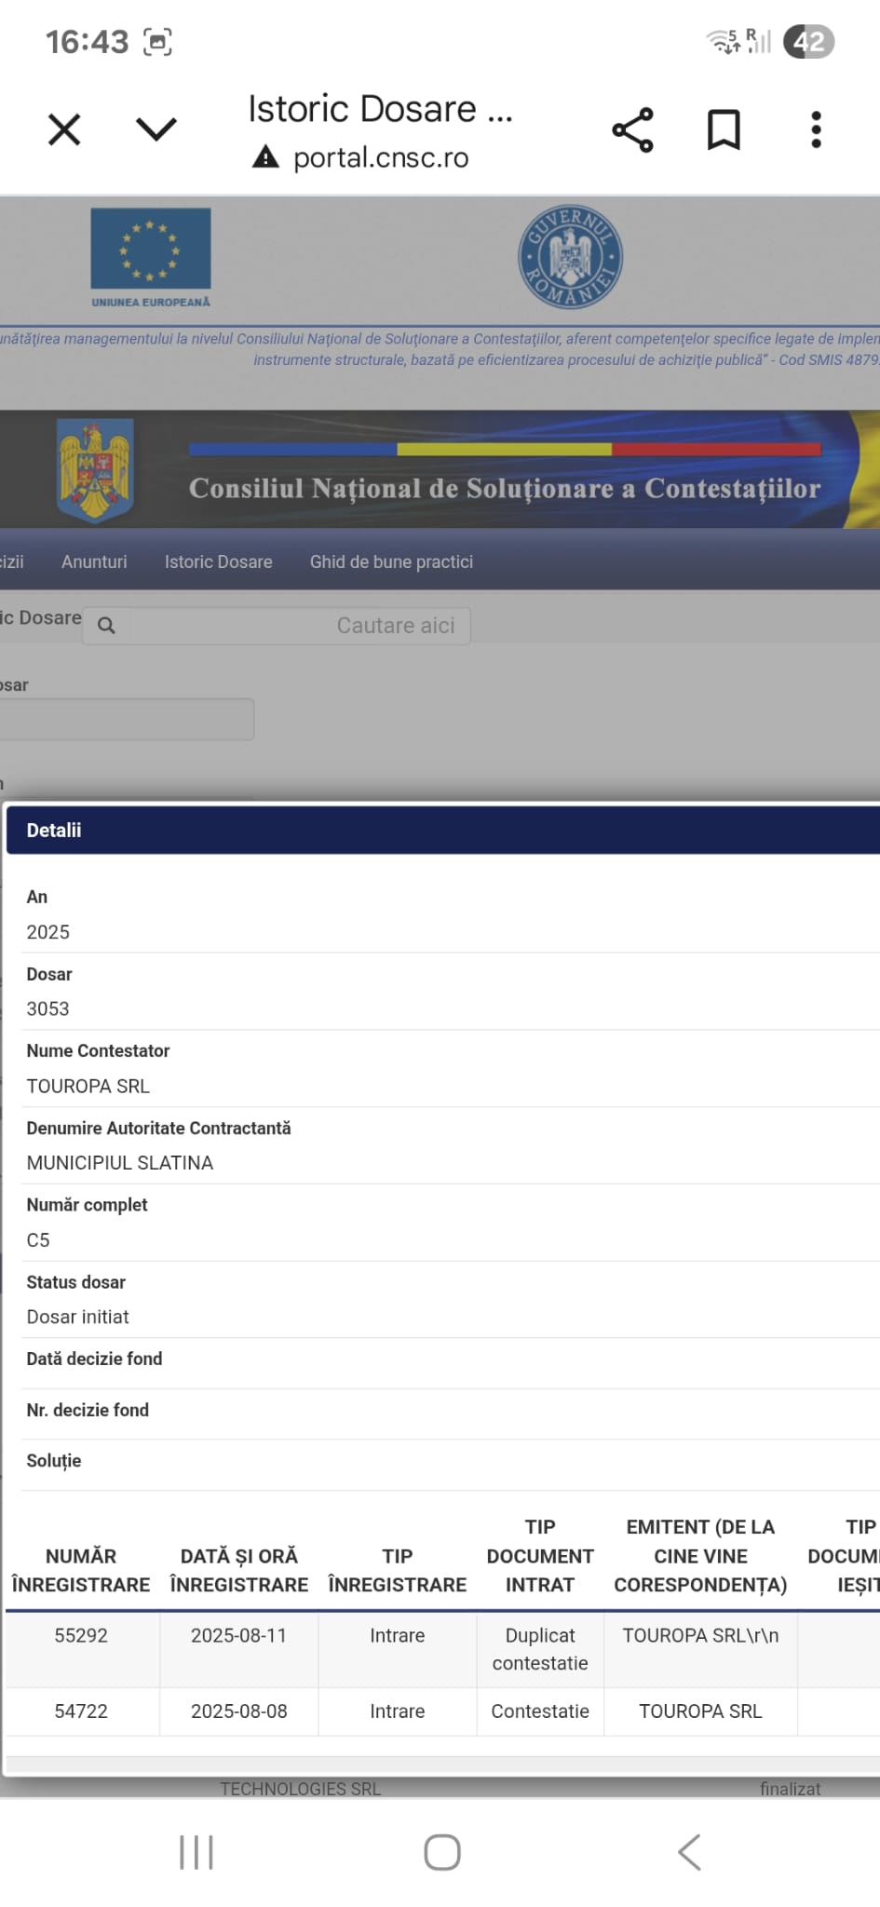The height and width of the screenshot is (1907, 880).
Task: Click the search magnifier icon
Action: (x=107, y=626)
